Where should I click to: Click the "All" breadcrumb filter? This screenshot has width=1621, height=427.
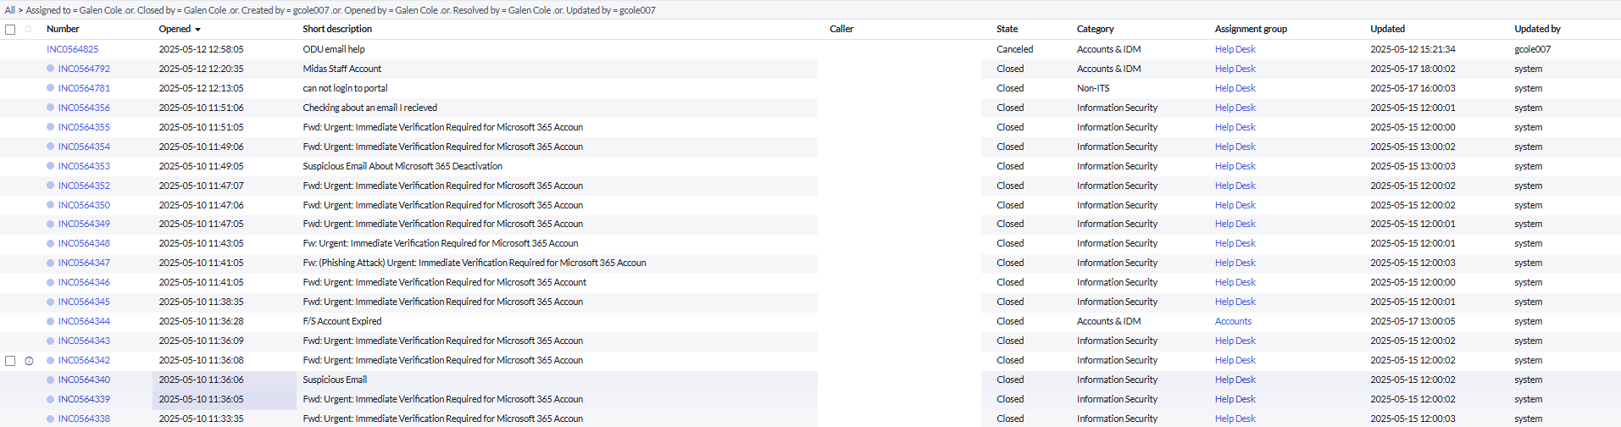coord(10,10)
